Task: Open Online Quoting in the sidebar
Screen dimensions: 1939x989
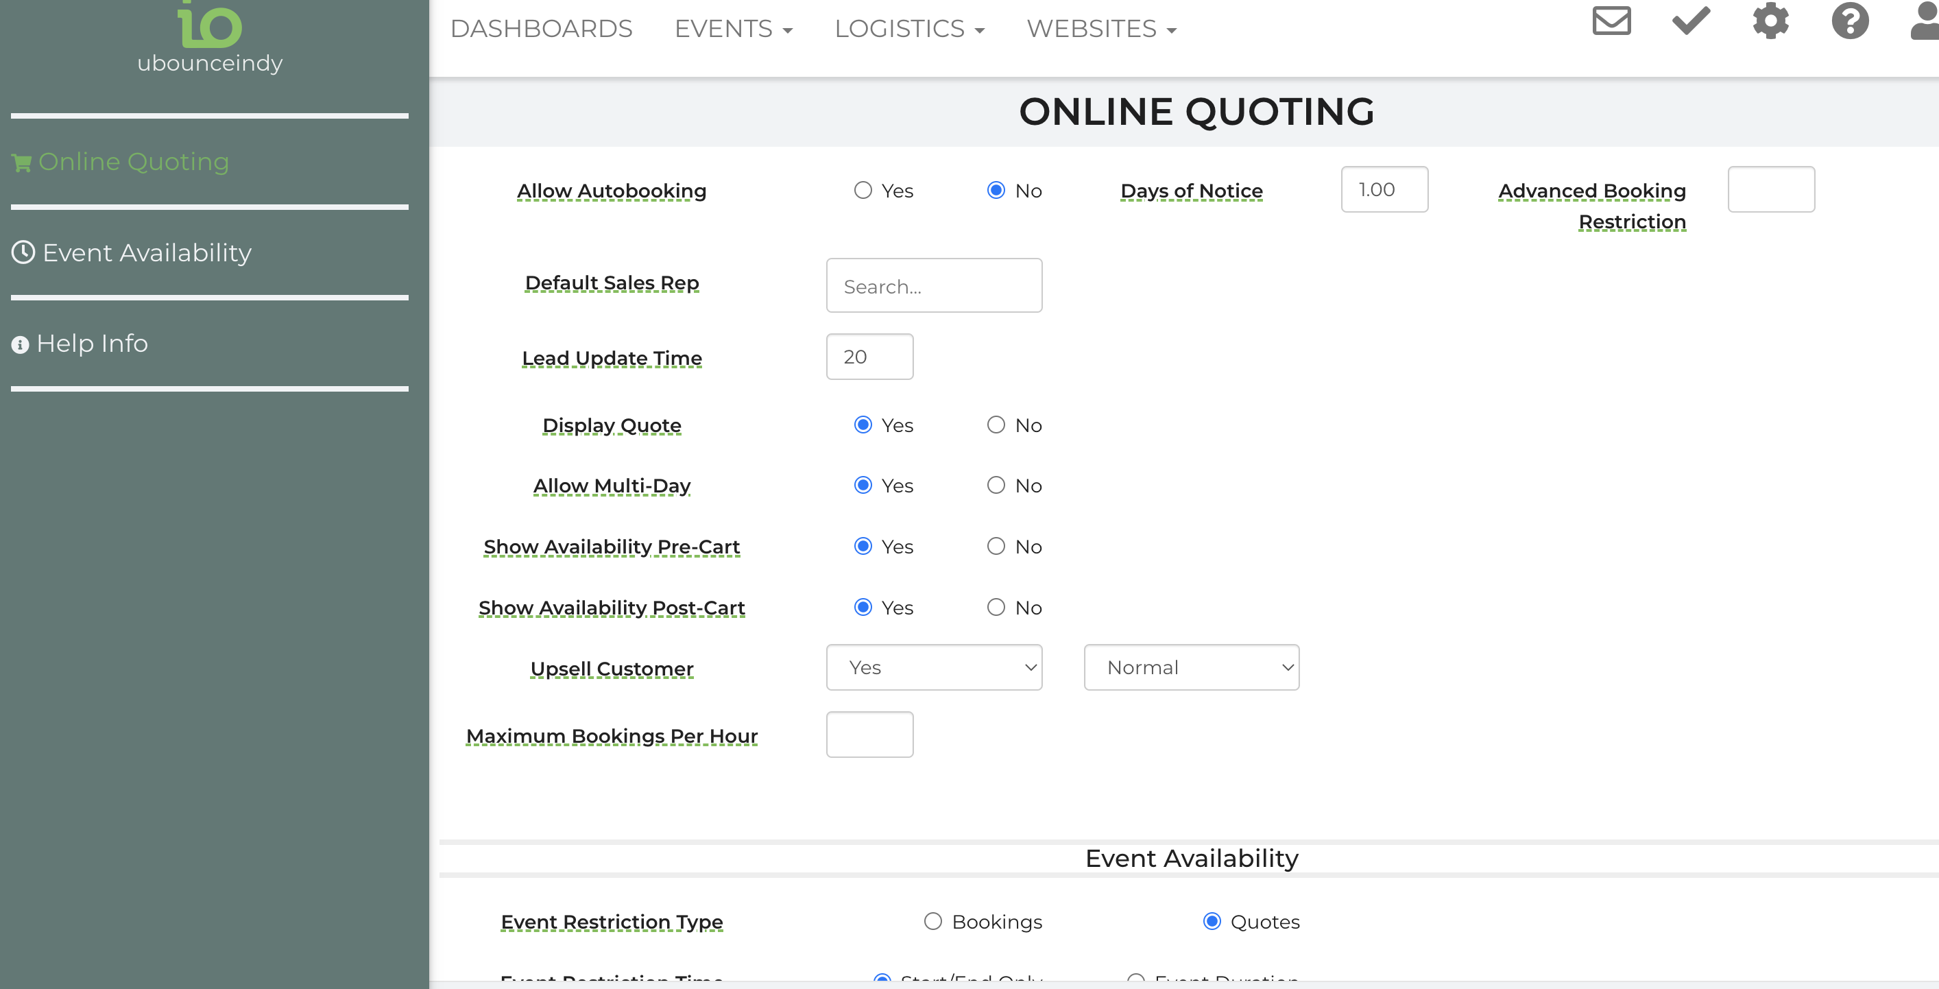Action: (x=133, y=162)
